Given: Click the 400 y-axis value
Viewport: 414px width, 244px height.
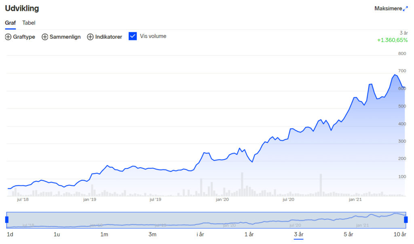Looking at the screenshot, I should pyautogui.click(x=402, y=124).
